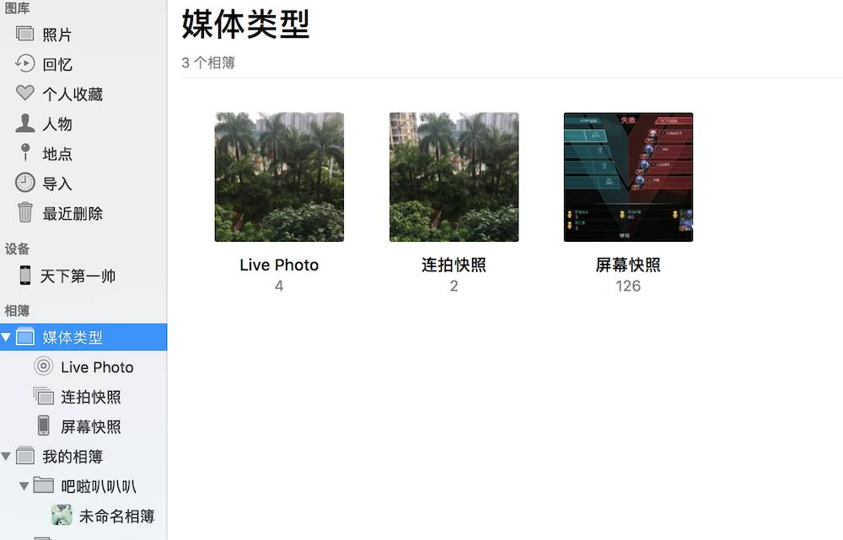This screenshot has height=540, width=843.
Task: Click the 未命名相簿 thumbnail icon in sidebar
Action: (62, 516)
